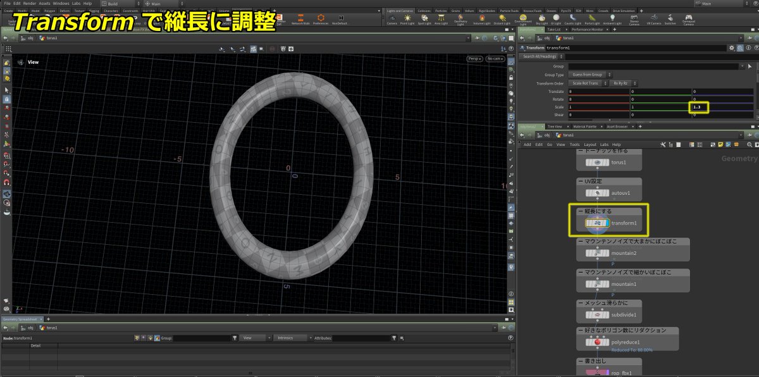Create a Portal Light

[x=593, y=20]
